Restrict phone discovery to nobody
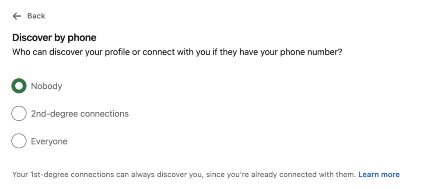This screenshot has height=189, width=448. click(x=19, y=86)
